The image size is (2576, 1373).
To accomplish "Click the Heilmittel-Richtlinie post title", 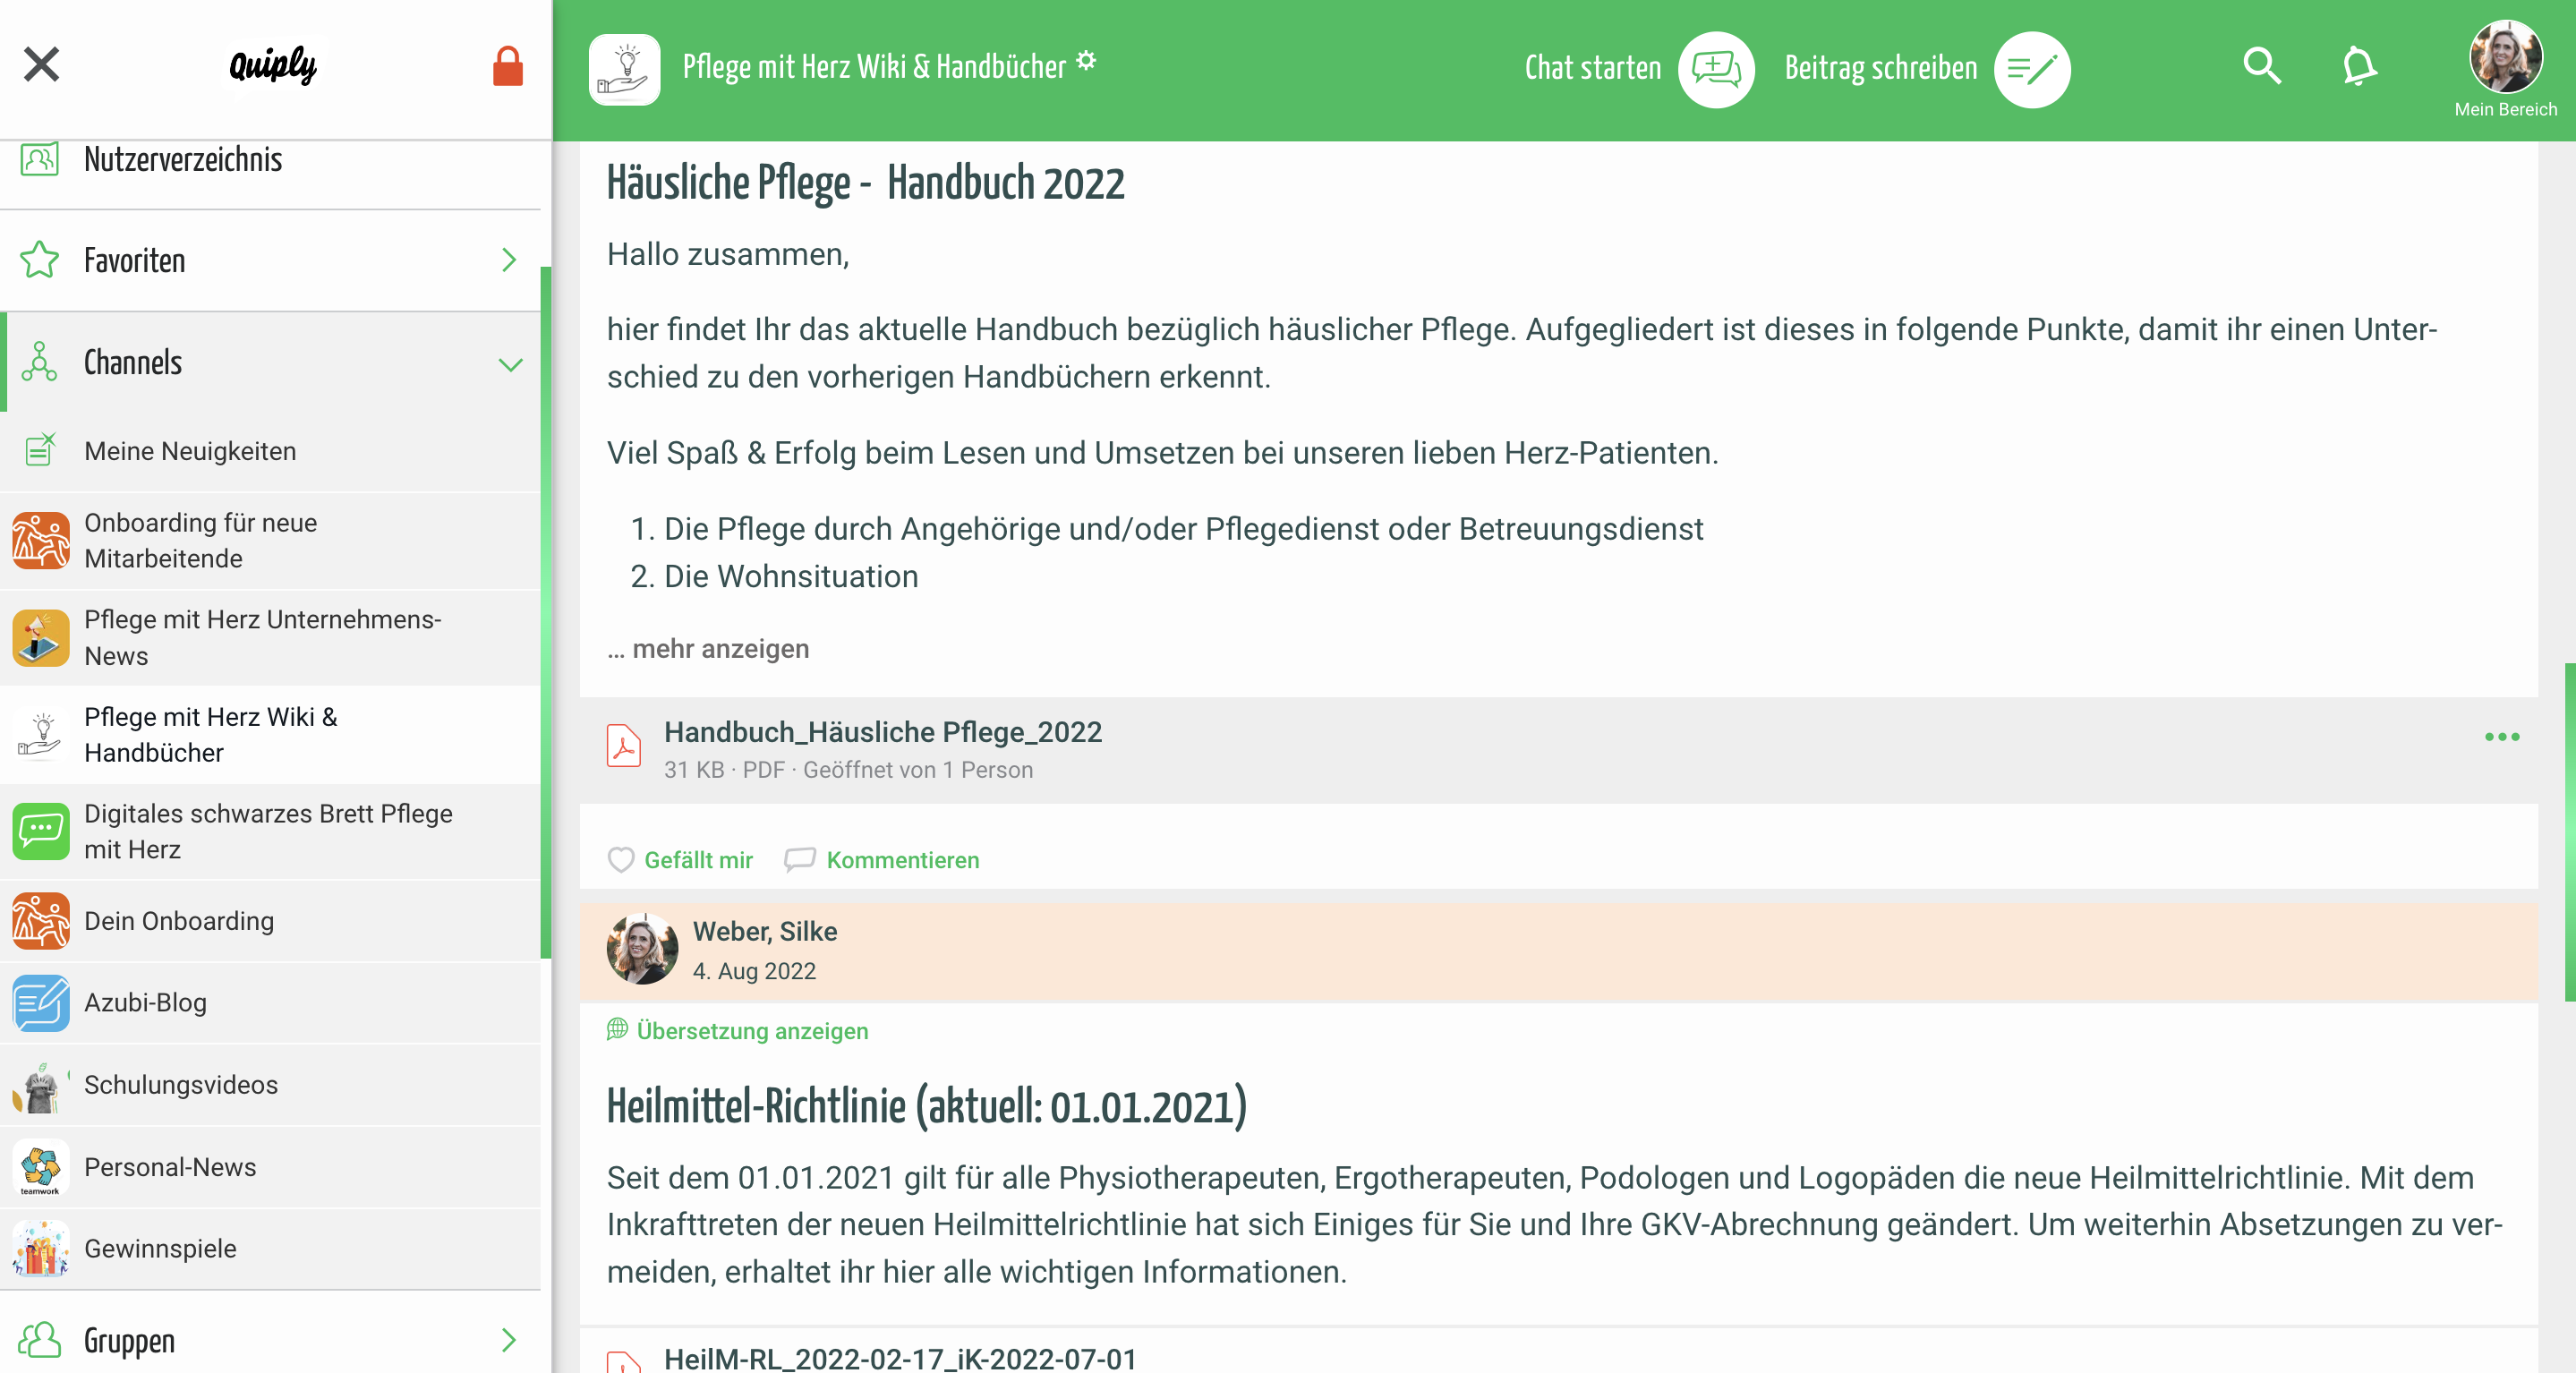I will point(927,1107).
